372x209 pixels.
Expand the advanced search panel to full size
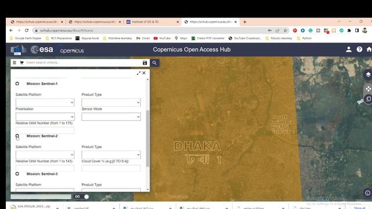(x=138, y=73)
